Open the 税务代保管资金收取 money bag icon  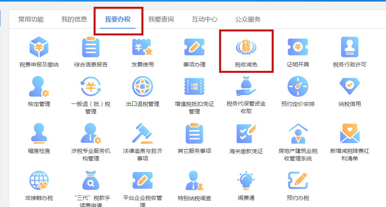pyautogui.click(x=246, y=86)
